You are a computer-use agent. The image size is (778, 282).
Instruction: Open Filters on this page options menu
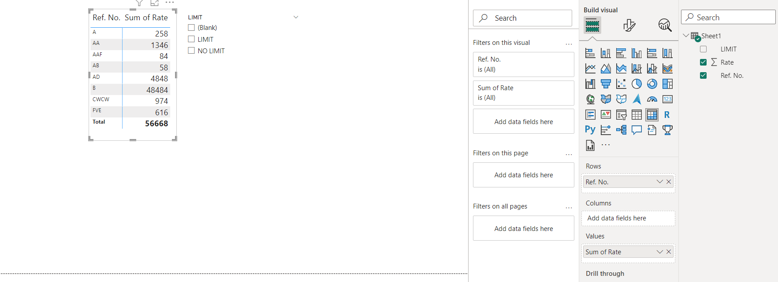click(569, 154)
